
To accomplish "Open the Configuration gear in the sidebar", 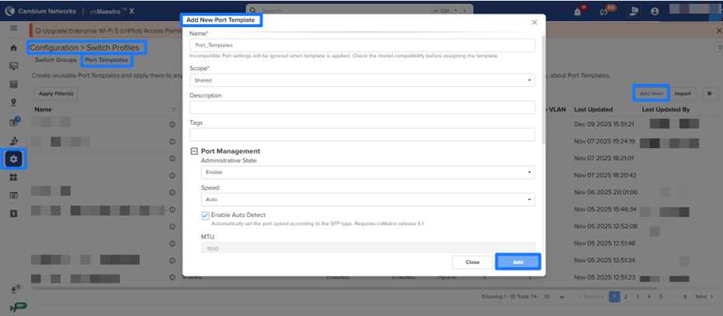I will point(14,160).
